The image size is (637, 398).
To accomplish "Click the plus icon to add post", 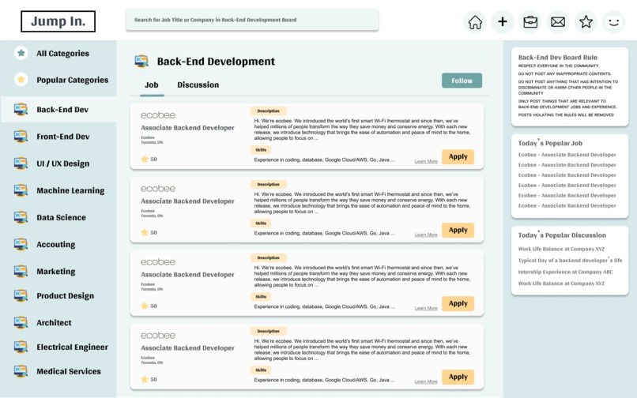I will pyautogui.click(x=503, y=22).
